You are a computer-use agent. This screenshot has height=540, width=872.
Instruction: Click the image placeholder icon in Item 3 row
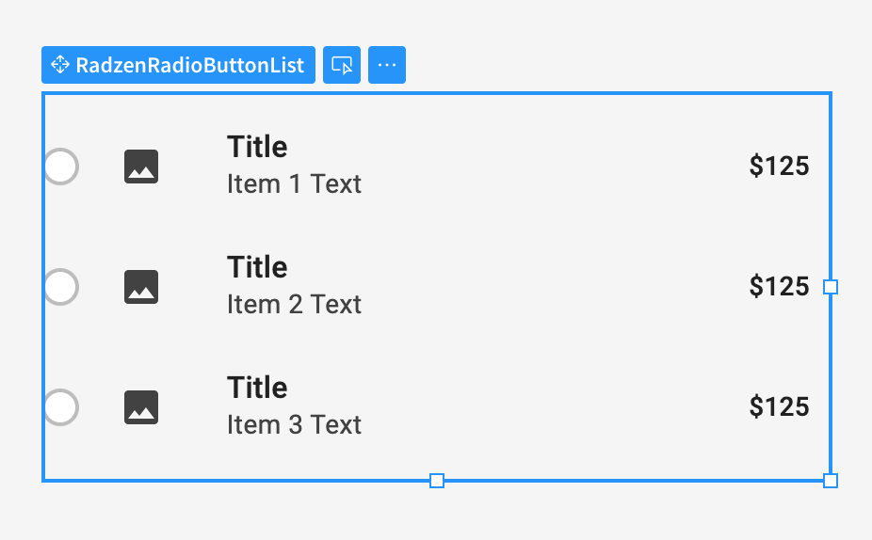[x=141, y=407]
